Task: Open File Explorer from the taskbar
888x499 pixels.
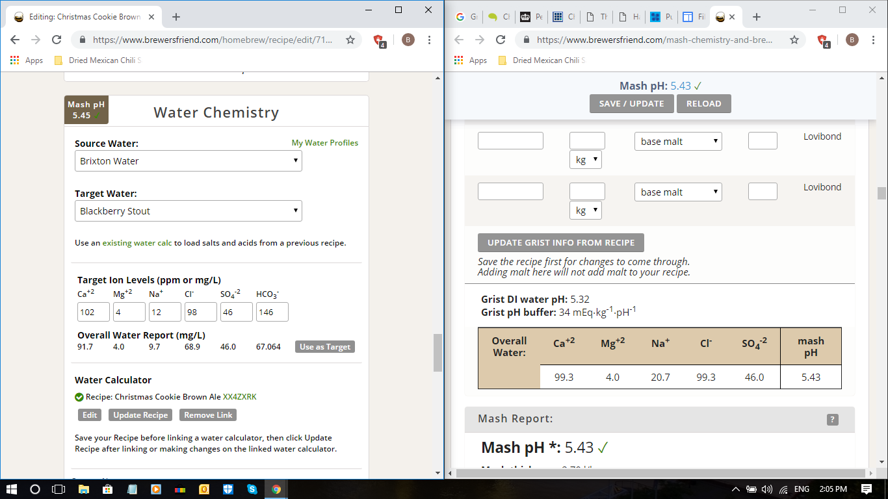Action: click(84, 489)
